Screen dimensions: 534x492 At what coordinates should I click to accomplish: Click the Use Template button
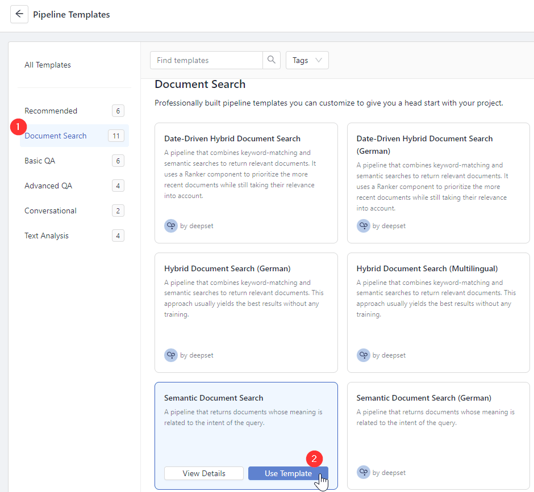point(288,473)
